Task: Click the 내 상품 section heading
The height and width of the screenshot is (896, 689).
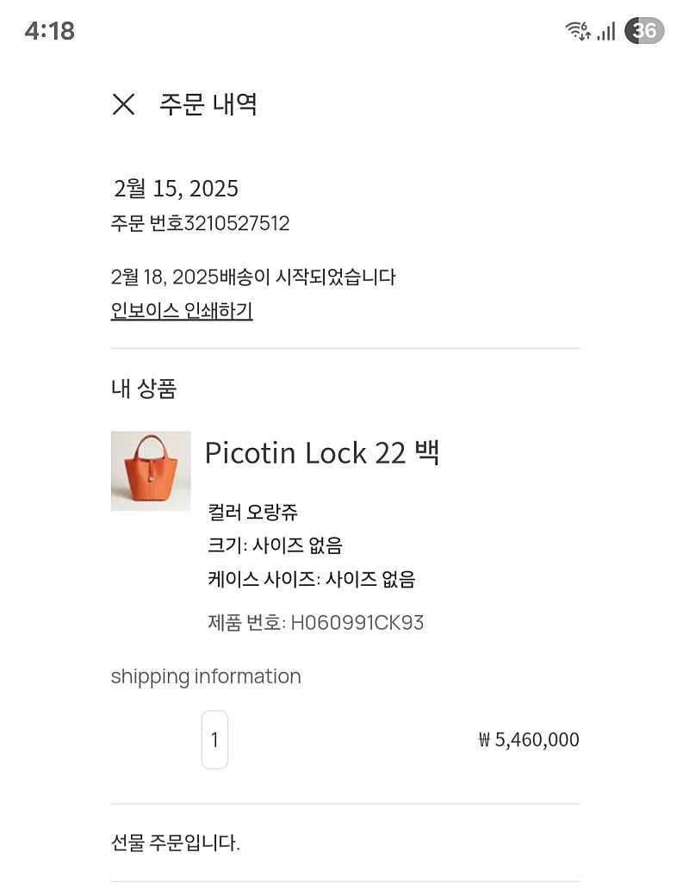Action: 144,389
